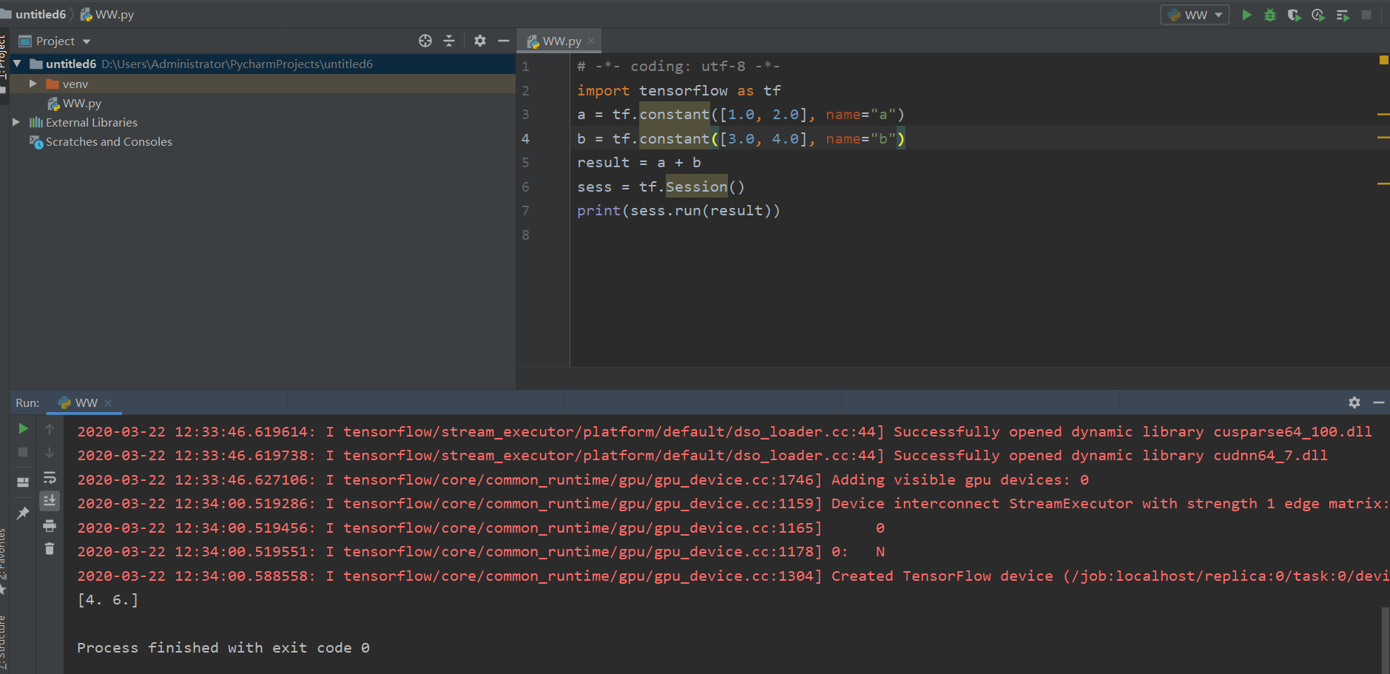This screenshot has height=674, width=1390.
Task: Expand External Libraries node
Action: (16, 122)
